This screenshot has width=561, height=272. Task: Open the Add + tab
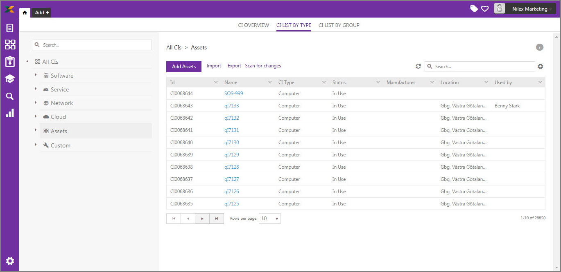42,13
